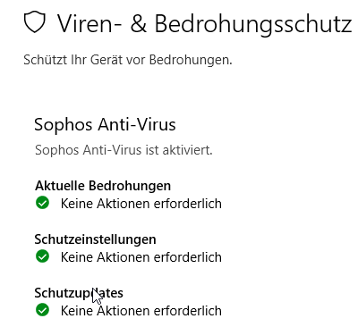Click 'Bedrohungsschutz' in the page title

253,25
